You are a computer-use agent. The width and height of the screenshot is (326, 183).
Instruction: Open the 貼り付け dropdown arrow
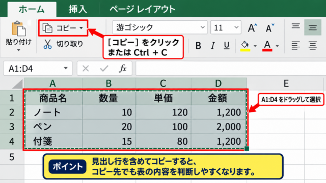click(x=19, y=50)
